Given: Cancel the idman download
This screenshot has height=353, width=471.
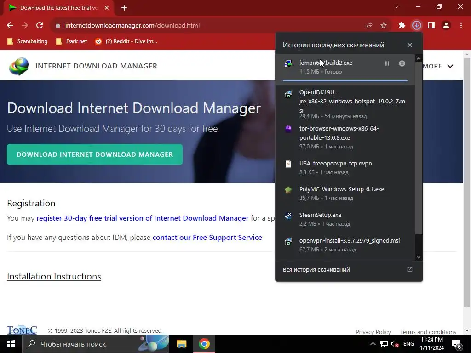Looking at the screenshot, I should (x=402, y=63).
